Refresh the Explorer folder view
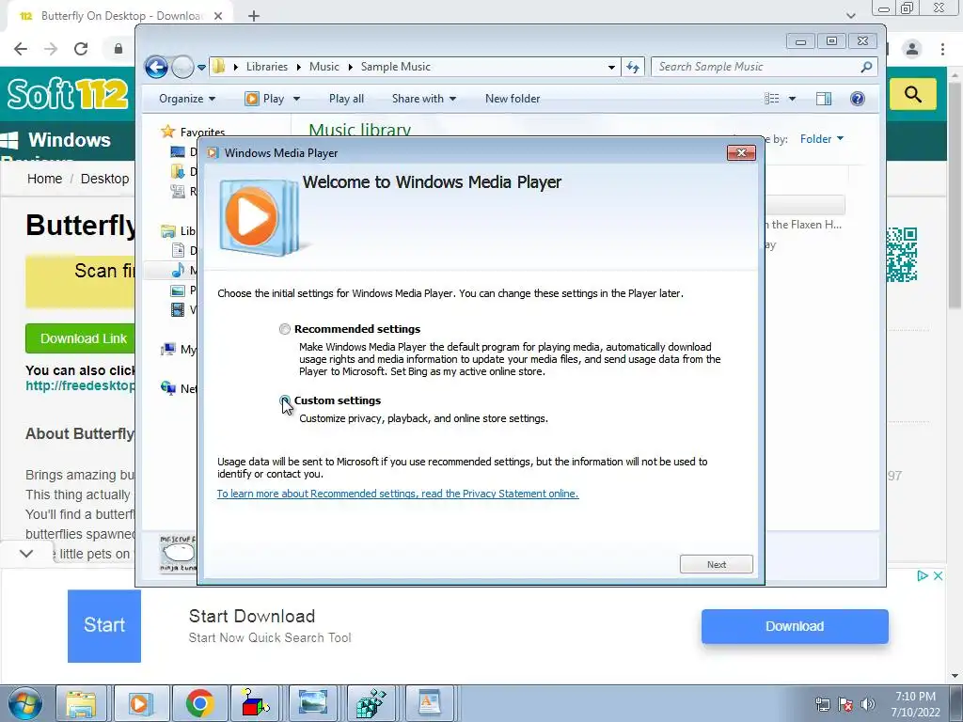Viewport: 963px width, 722px height. coord(633,67)
